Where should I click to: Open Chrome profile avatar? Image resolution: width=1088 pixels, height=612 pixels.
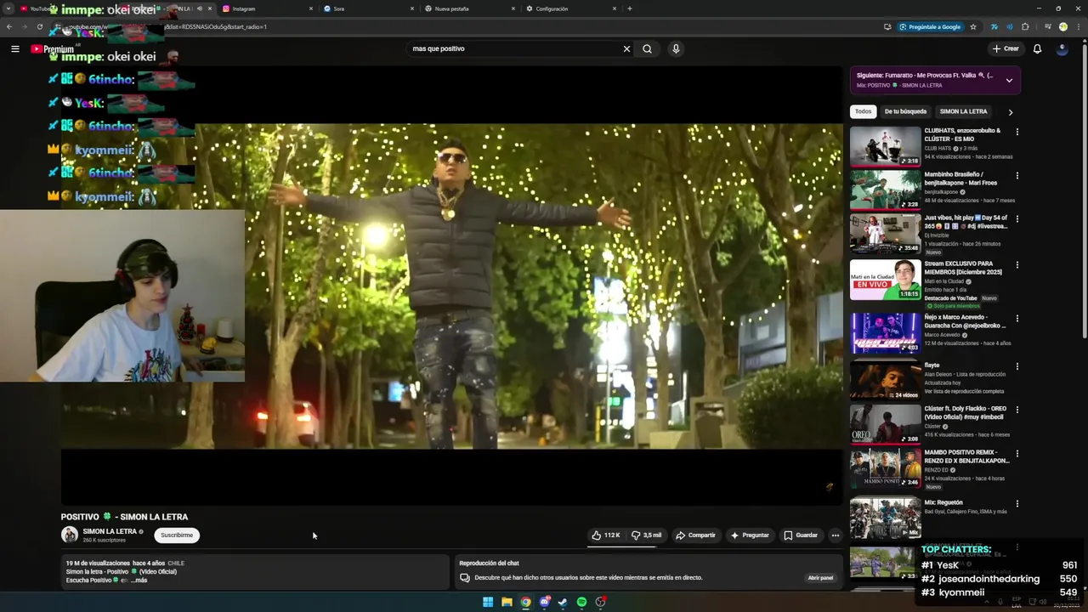[1062, 26]
